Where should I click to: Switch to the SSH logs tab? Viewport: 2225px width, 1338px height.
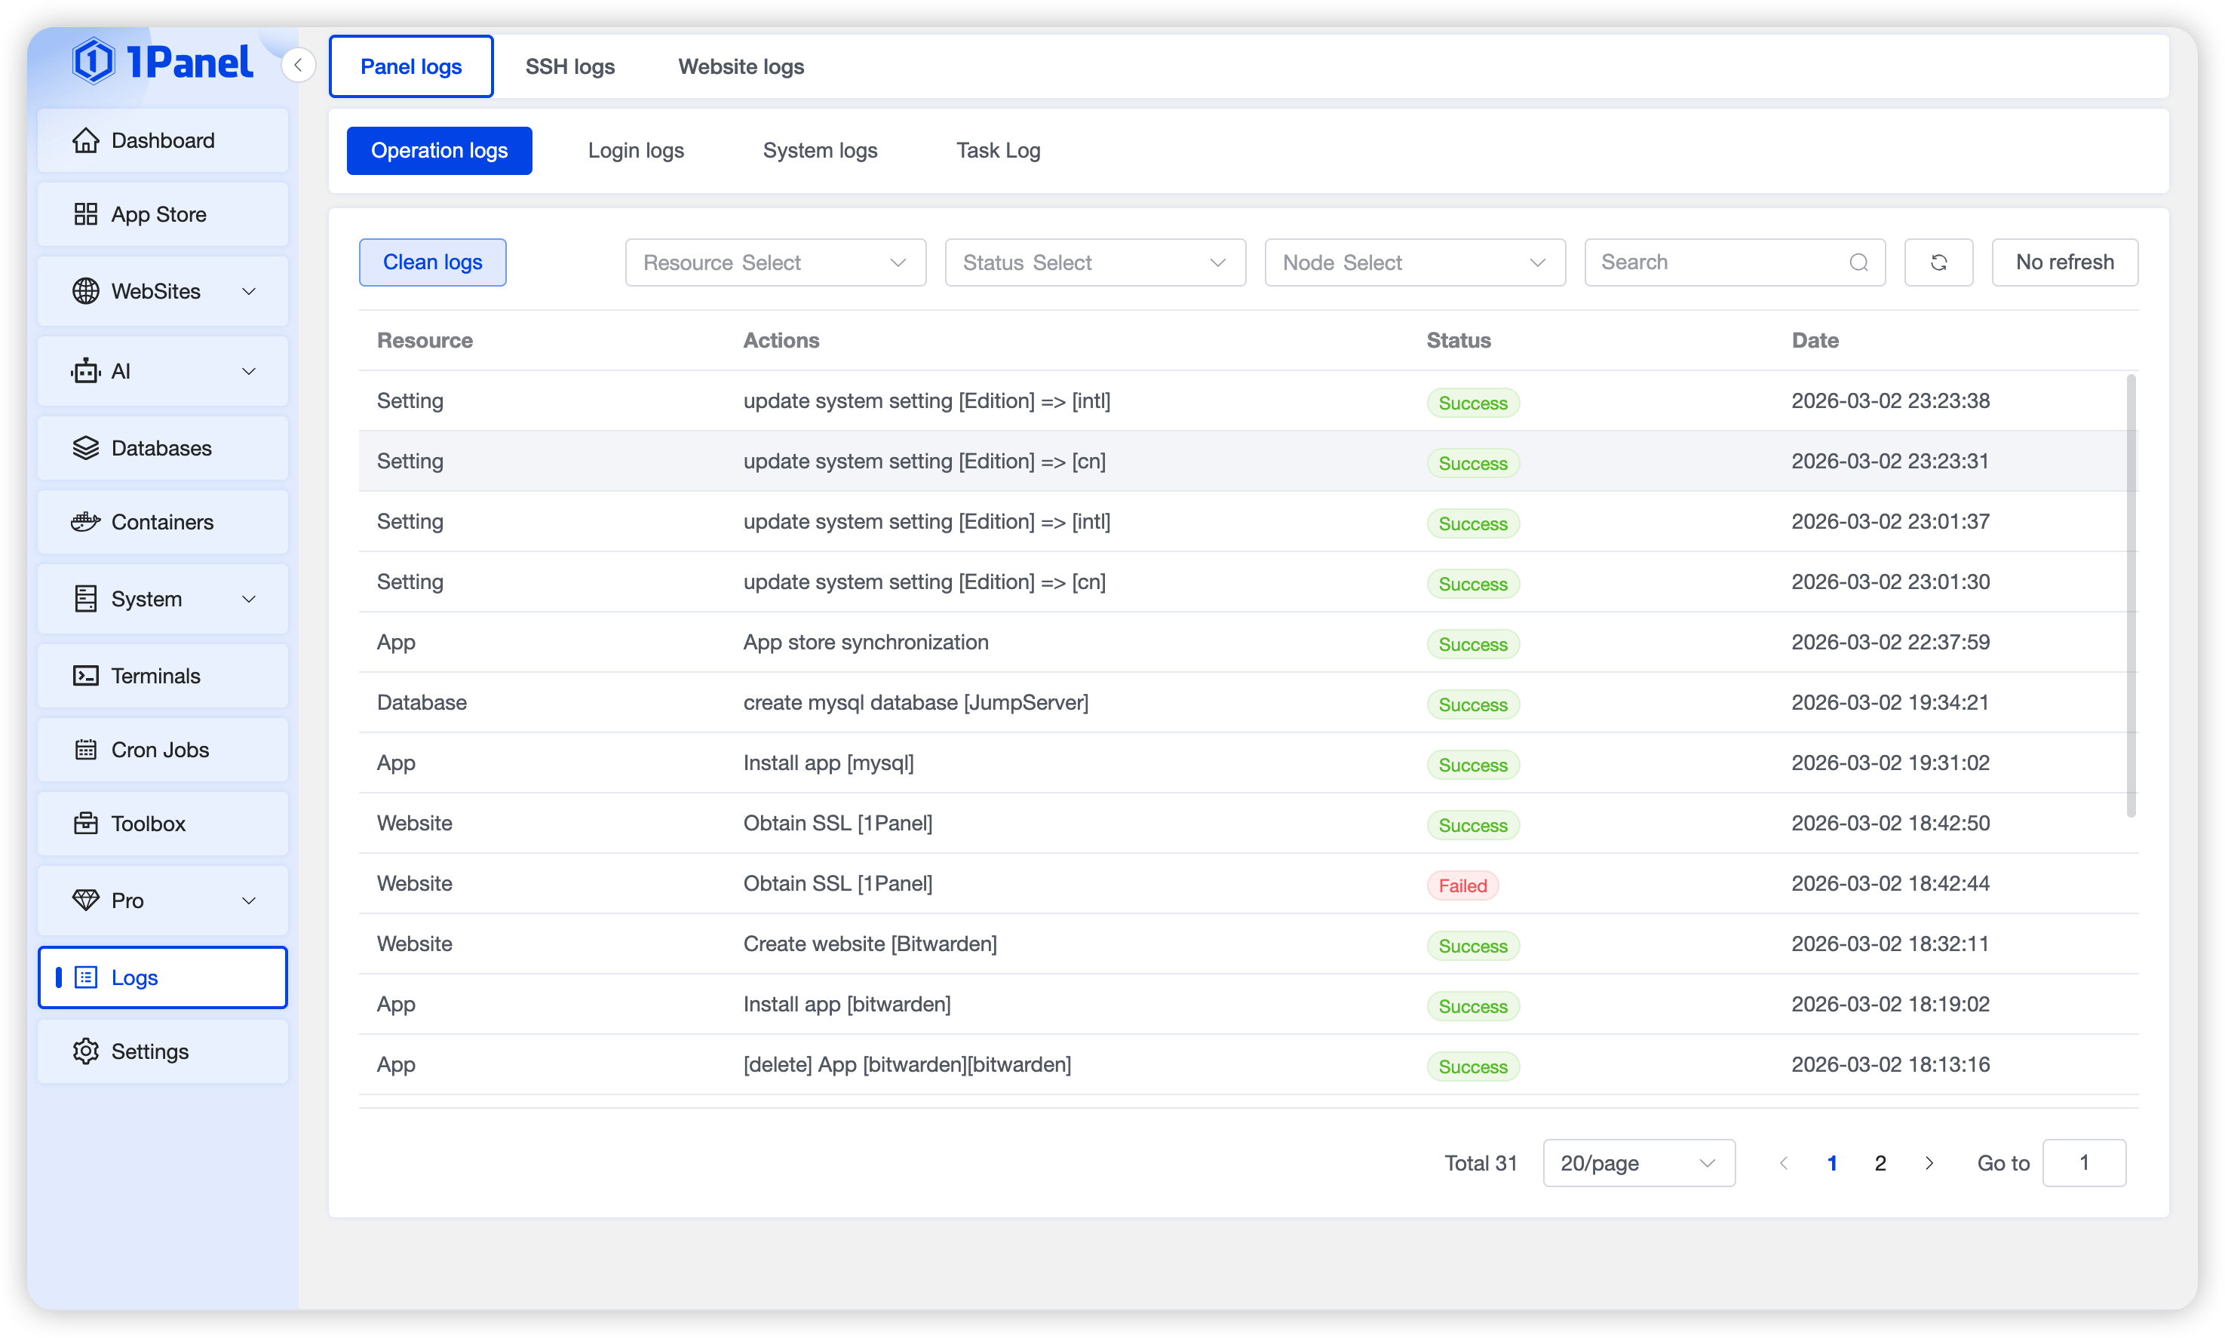click(x=569, y=66)
